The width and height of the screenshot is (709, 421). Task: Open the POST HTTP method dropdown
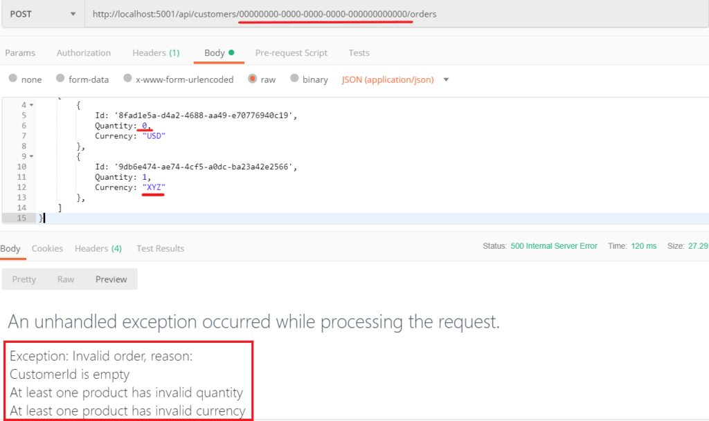click(42, 14)
